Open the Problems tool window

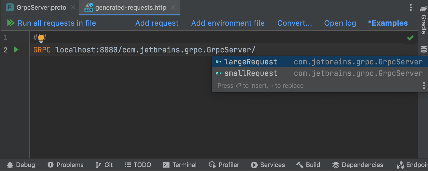[x=65, y=165]
